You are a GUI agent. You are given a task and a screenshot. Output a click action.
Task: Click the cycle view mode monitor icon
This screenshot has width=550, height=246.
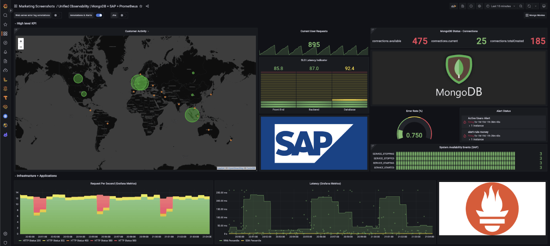(544, 6)
